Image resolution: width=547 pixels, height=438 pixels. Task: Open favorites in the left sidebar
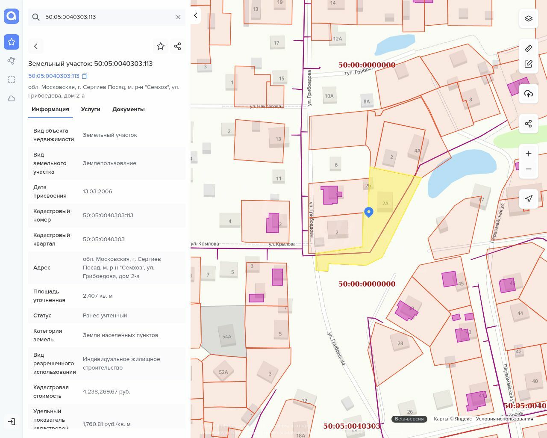12,42
